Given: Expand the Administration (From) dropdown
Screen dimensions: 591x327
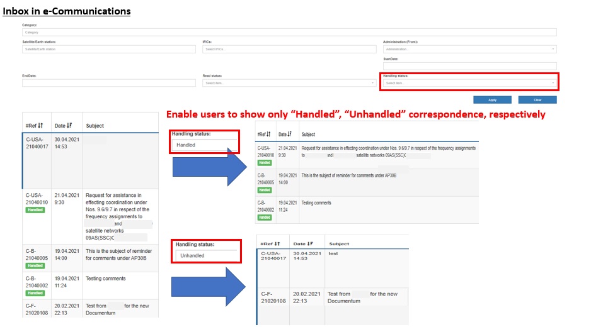Looking at the screenshot, I should [469, 49].
